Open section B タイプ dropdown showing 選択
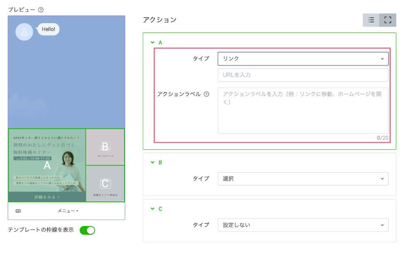The height and width of the screenshot is (256, 406). 303,178
